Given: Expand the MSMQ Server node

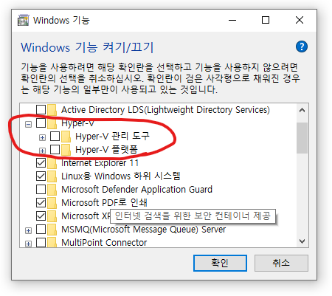Looking at the screenshot, I should tap(29, 230).
